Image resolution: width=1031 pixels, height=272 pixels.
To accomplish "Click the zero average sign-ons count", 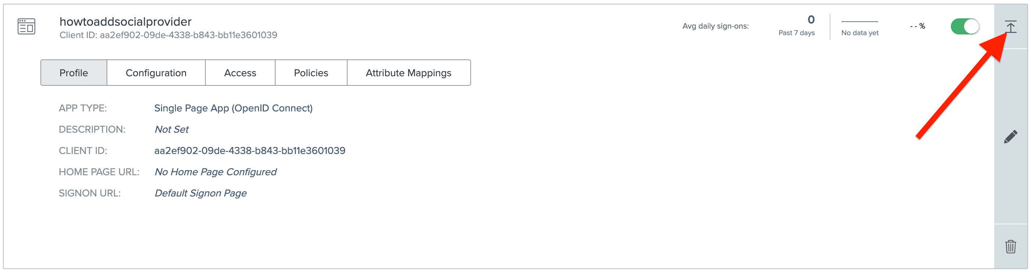I will click(811, 19).
